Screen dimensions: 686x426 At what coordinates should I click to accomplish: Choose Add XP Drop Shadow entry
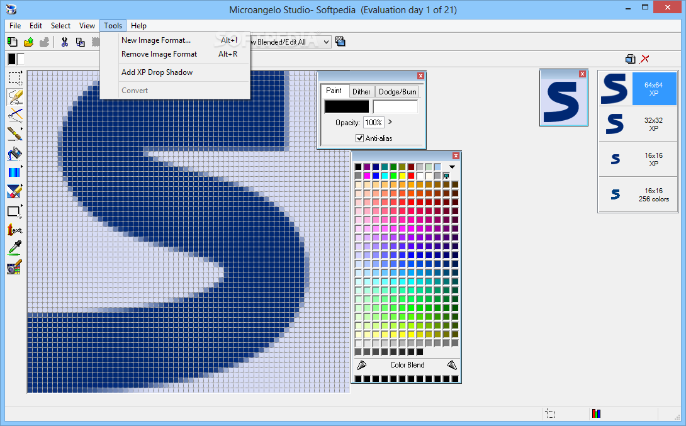pyautogui.click(x=175, y=72)
